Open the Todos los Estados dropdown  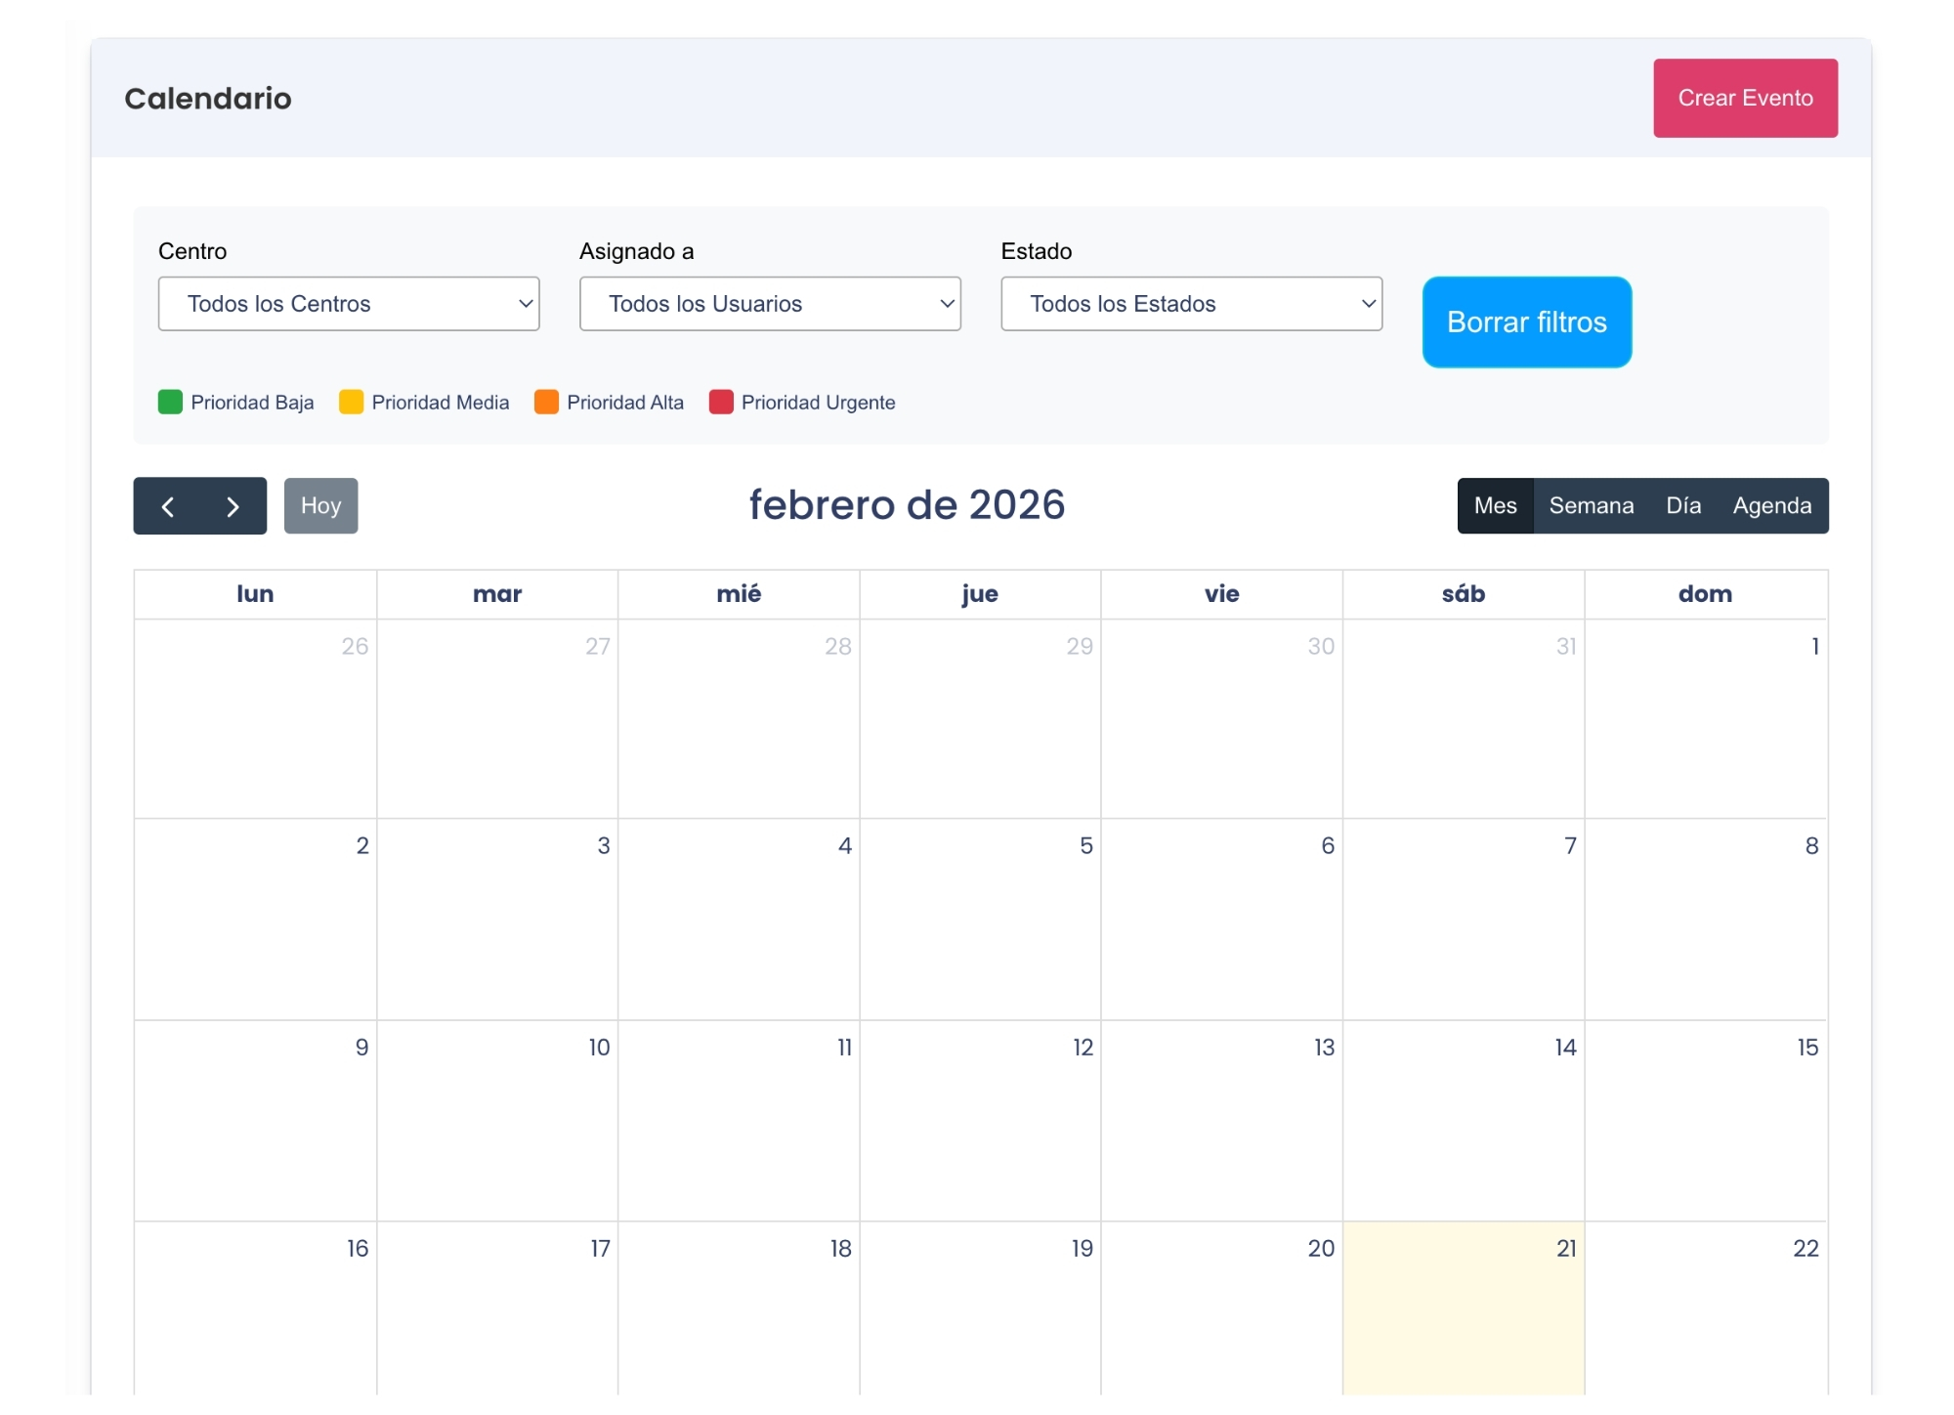click(1191, 304)
